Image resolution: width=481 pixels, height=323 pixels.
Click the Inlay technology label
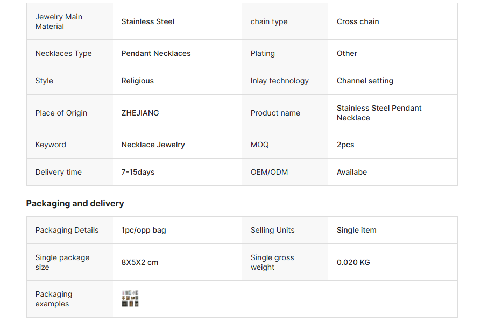coord(279,81)
